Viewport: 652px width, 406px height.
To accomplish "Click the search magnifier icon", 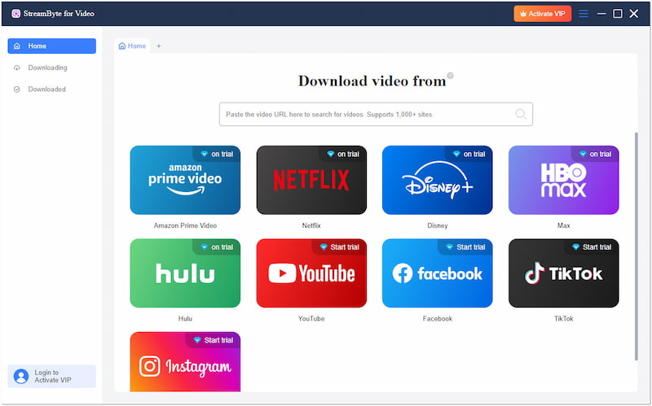I will [520, 114].
